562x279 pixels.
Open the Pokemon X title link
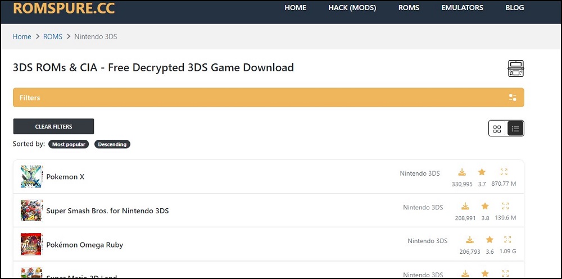65,177
